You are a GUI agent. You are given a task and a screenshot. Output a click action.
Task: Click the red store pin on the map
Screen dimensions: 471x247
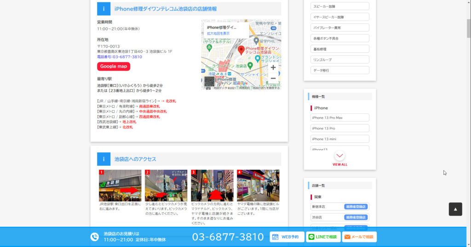[x=241, y=51]
